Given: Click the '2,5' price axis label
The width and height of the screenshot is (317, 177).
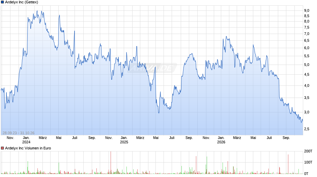Looking at the screenshot, I should click(307, 129).
